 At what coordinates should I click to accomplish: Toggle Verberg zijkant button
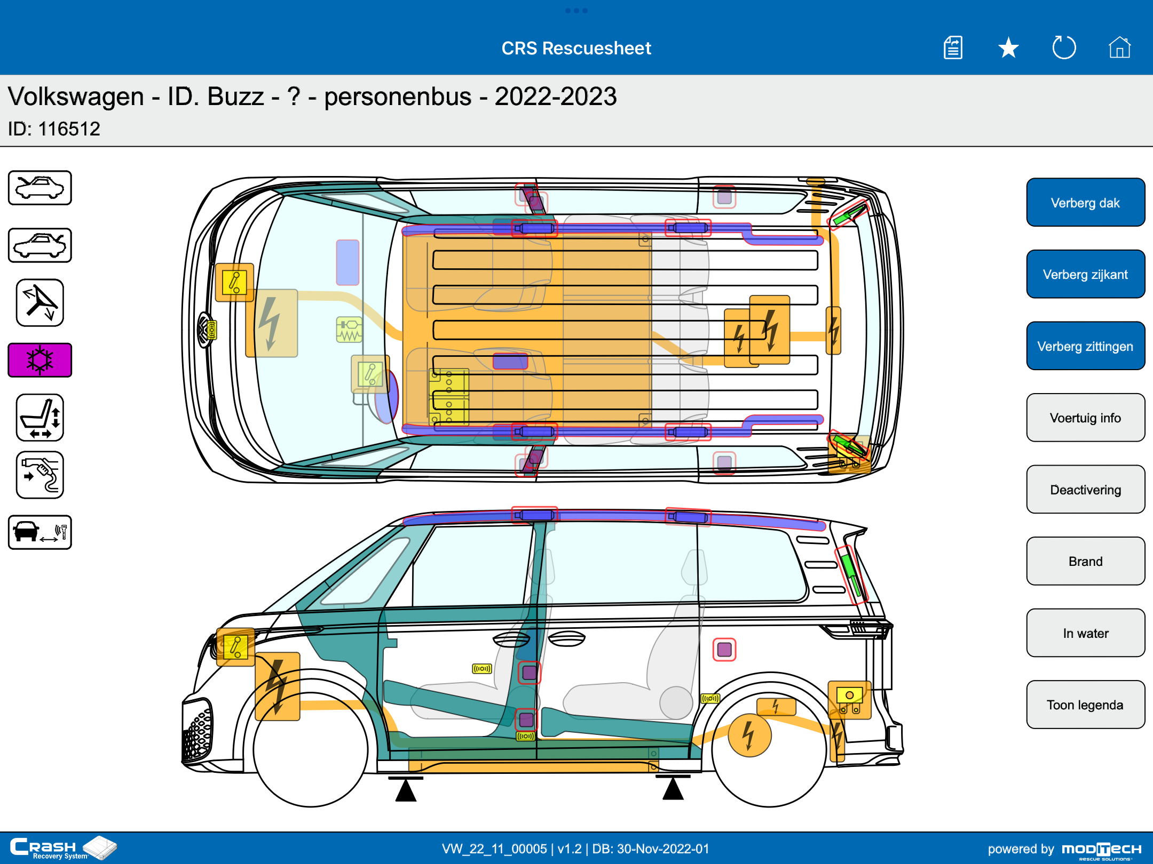[x=1085, y=274]
